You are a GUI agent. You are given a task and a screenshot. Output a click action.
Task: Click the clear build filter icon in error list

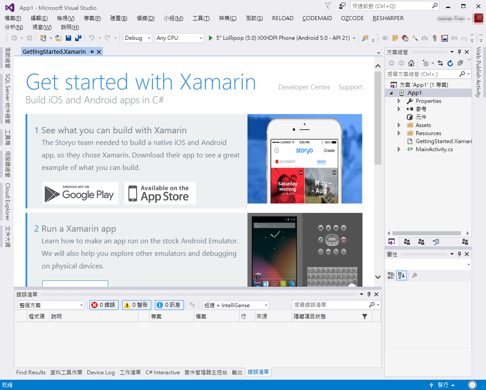[192, 305]
